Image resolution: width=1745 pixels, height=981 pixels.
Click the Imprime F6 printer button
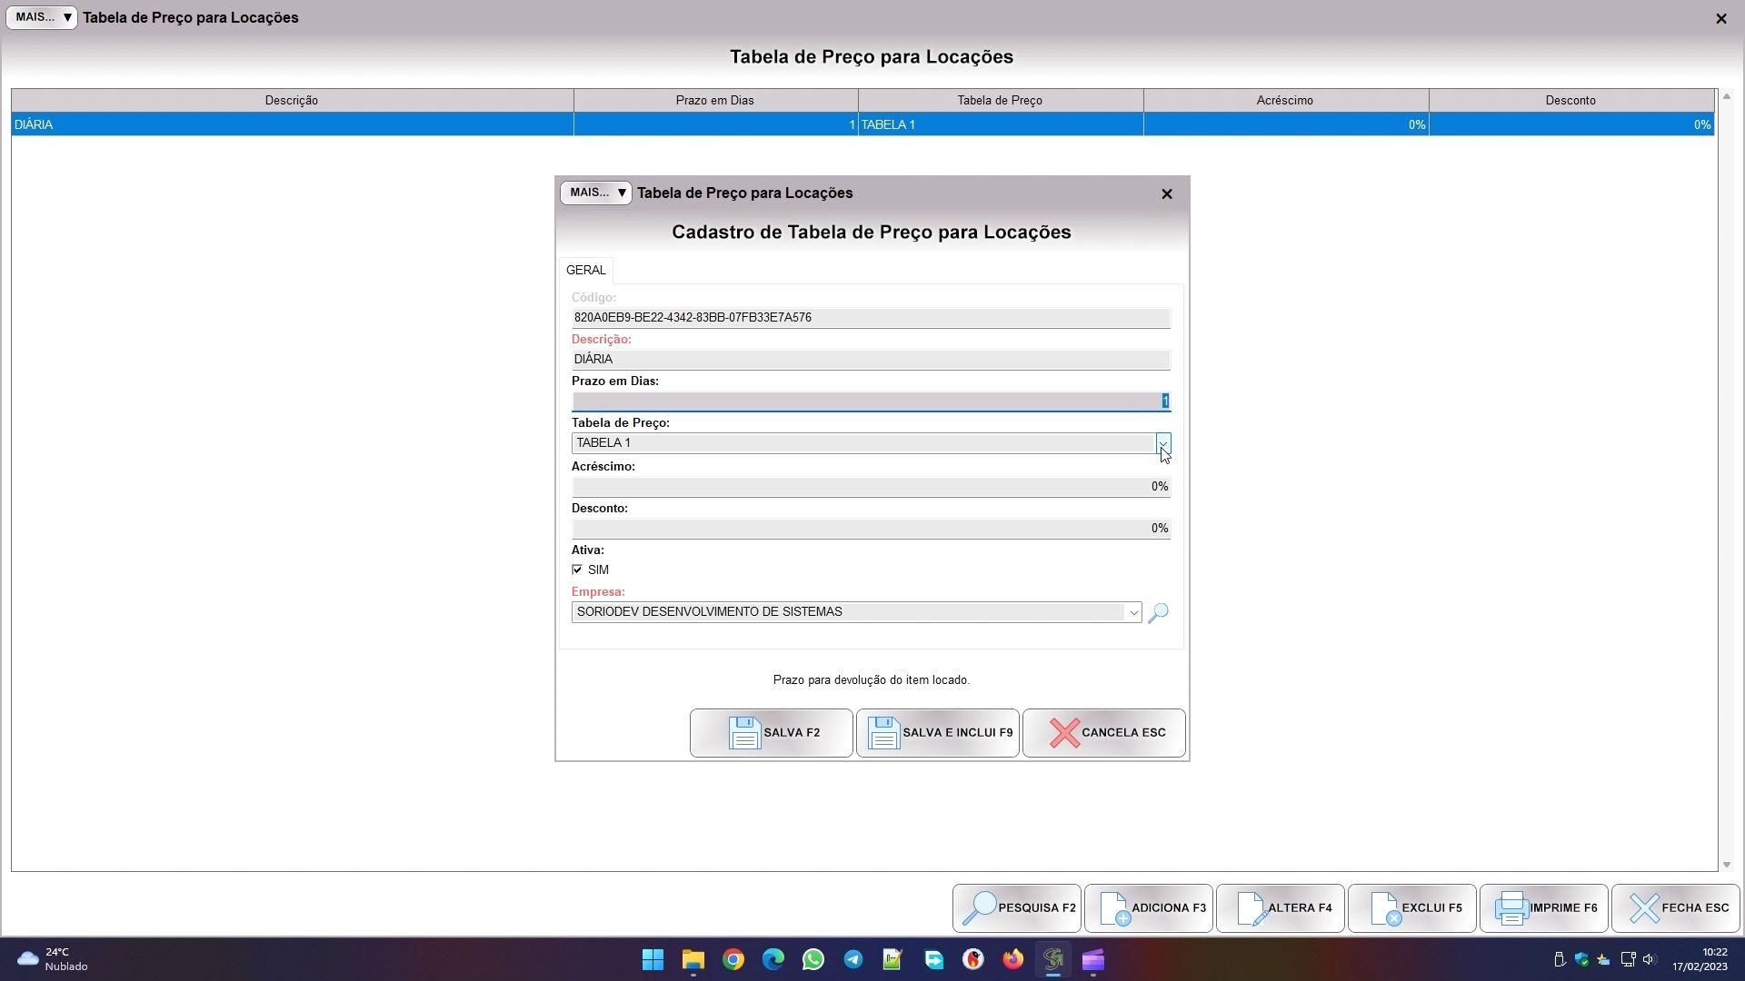click(x=1544, y=908)
